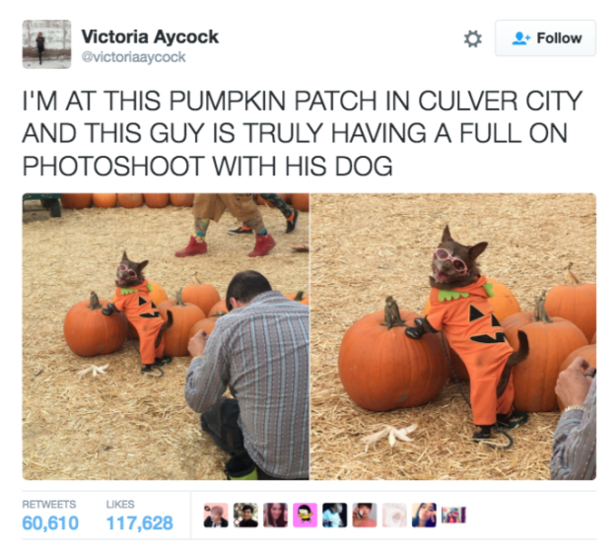Open the gear settings icon beside Follow
Screen dimensions: 616x551
473,38
